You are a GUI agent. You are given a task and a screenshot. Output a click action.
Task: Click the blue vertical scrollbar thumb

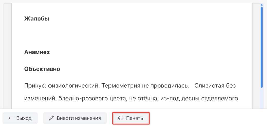[x=262, y=47]
